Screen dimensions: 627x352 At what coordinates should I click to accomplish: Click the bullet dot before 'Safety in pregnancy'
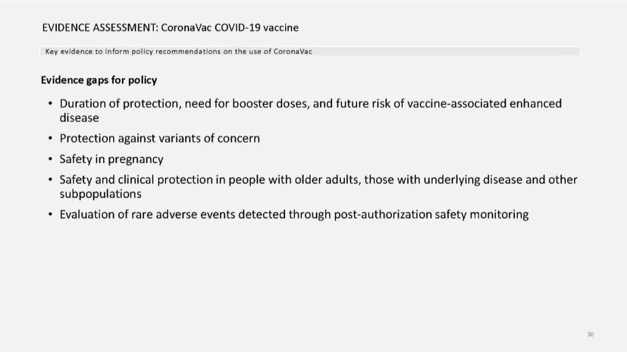pyautogui.click(x=50, y=159)
